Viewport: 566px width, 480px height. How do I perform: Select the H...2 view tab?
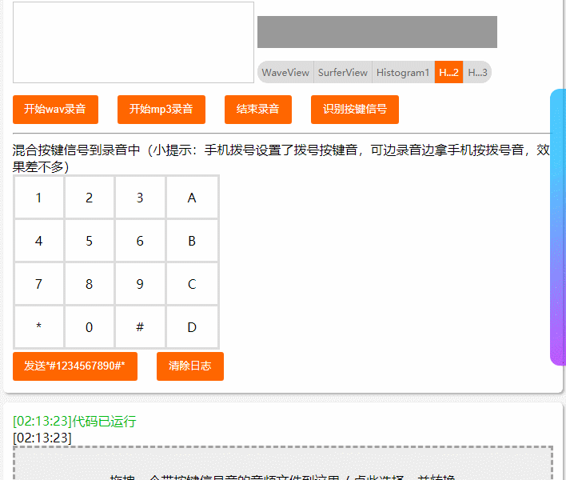pyautogui.click(x=448, y=72)
